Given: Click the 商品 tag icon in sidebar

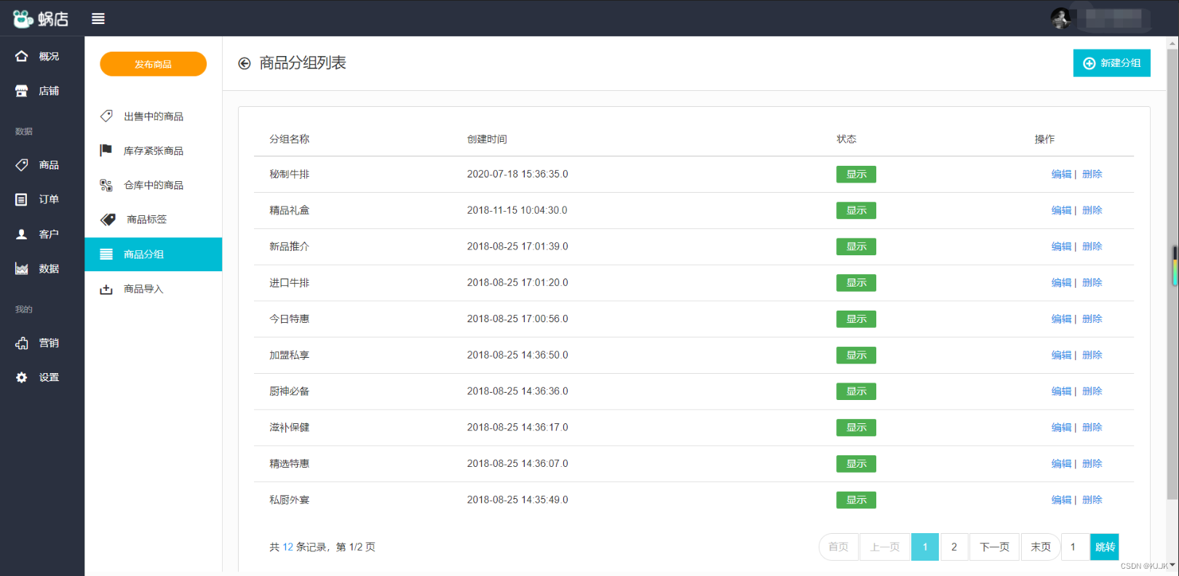Looking at the screenshot, I should pyautogui.click(x=22, y=165).
